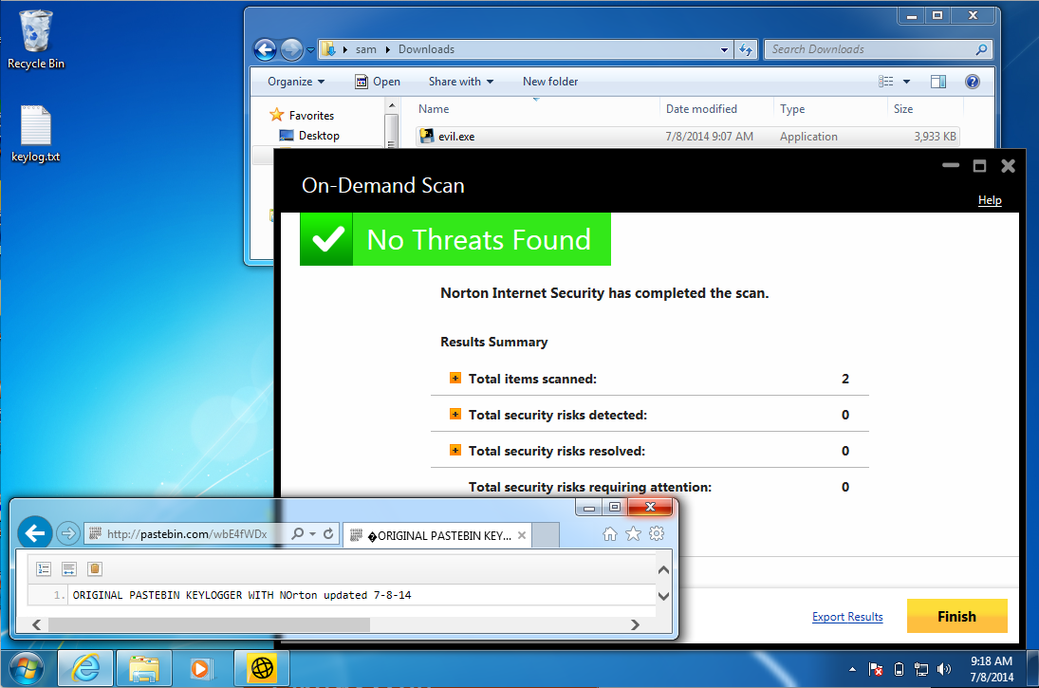Click the Finish button in Norton scan

point(956,617)
